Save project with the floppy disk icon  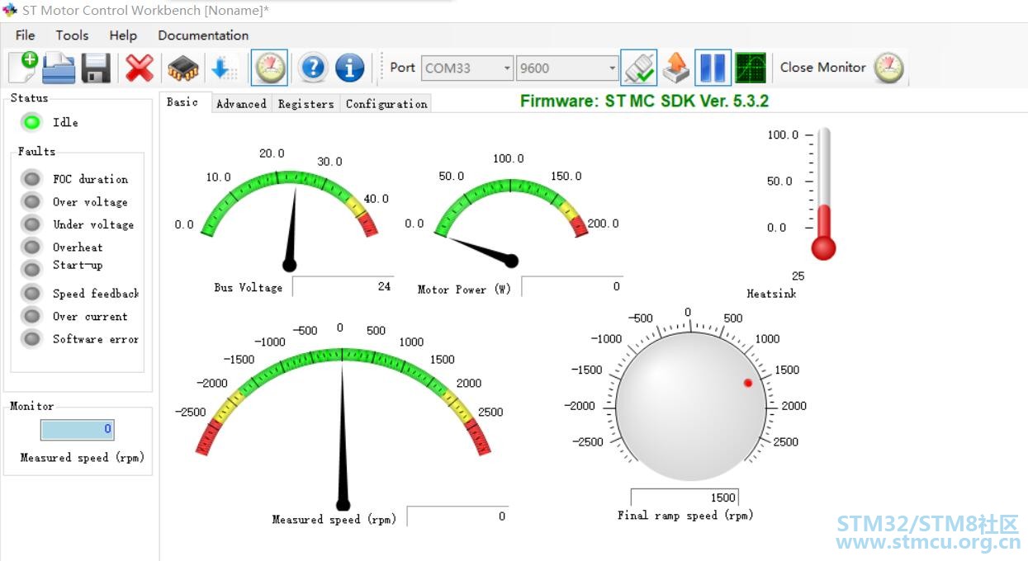coord(96,68)
